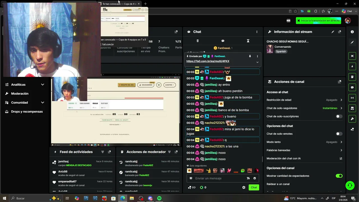Open a new browser tab
Screen dimensions: 359x202
point(145,4)
